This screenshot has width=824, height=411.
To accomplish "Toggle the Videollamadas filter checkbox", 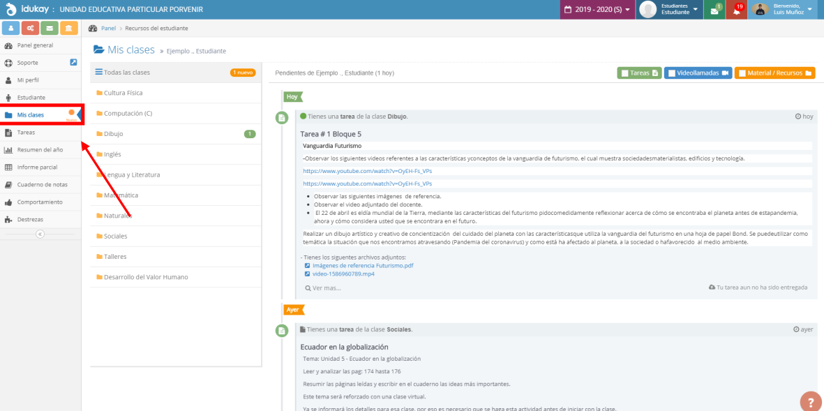I will (x=671, y=73).
